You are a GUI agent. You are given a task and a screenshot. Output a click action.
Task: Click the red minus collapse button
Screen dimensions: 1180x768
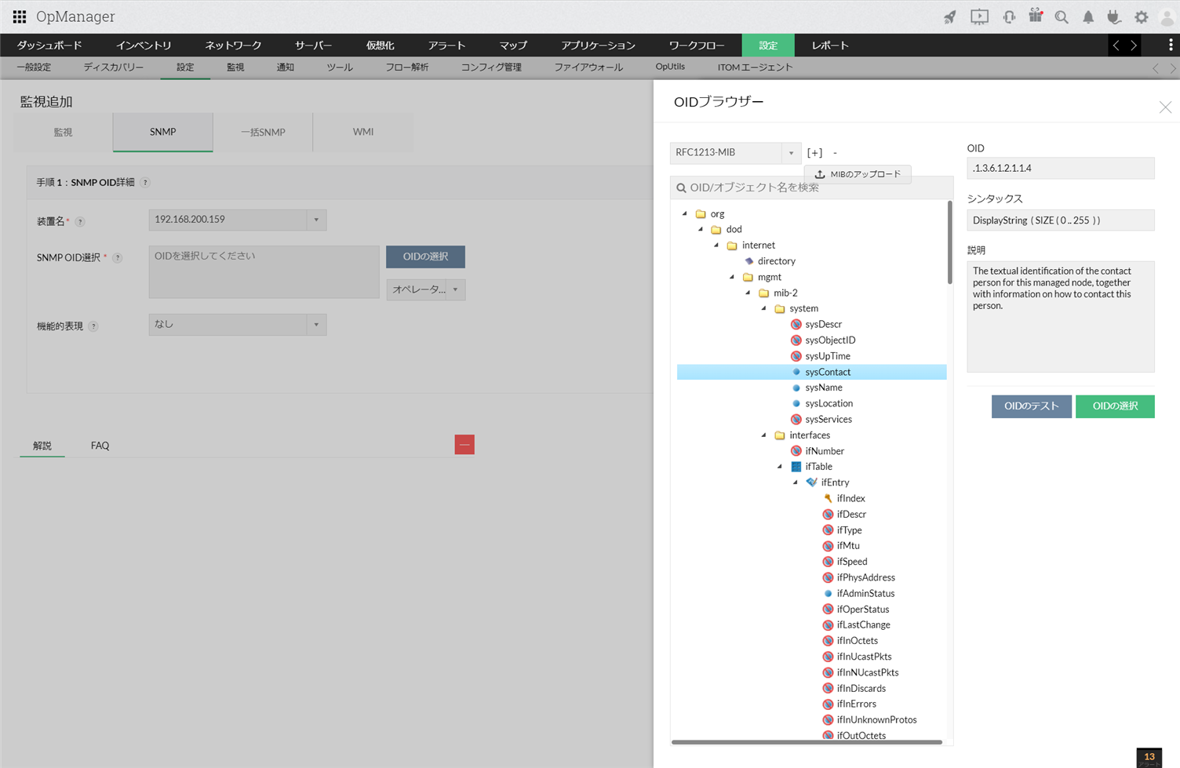464,445
